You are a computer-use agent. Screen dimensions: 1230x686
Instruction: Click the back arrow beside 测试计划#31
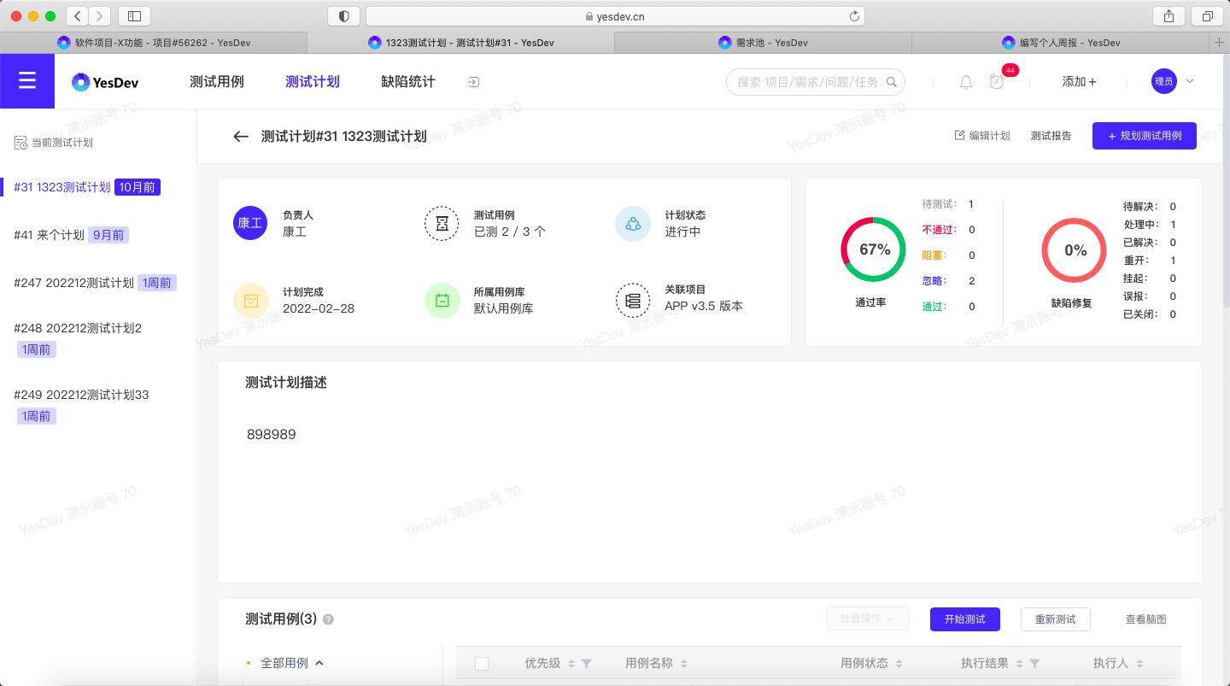coord(241,136)
